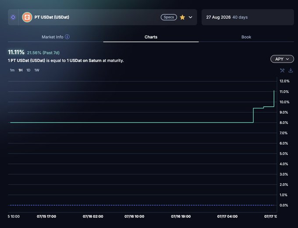This screenshot has height=228, width=298.
Task: Open the APY dropdown
Action: pyautogui.click(x=282, y=59)
